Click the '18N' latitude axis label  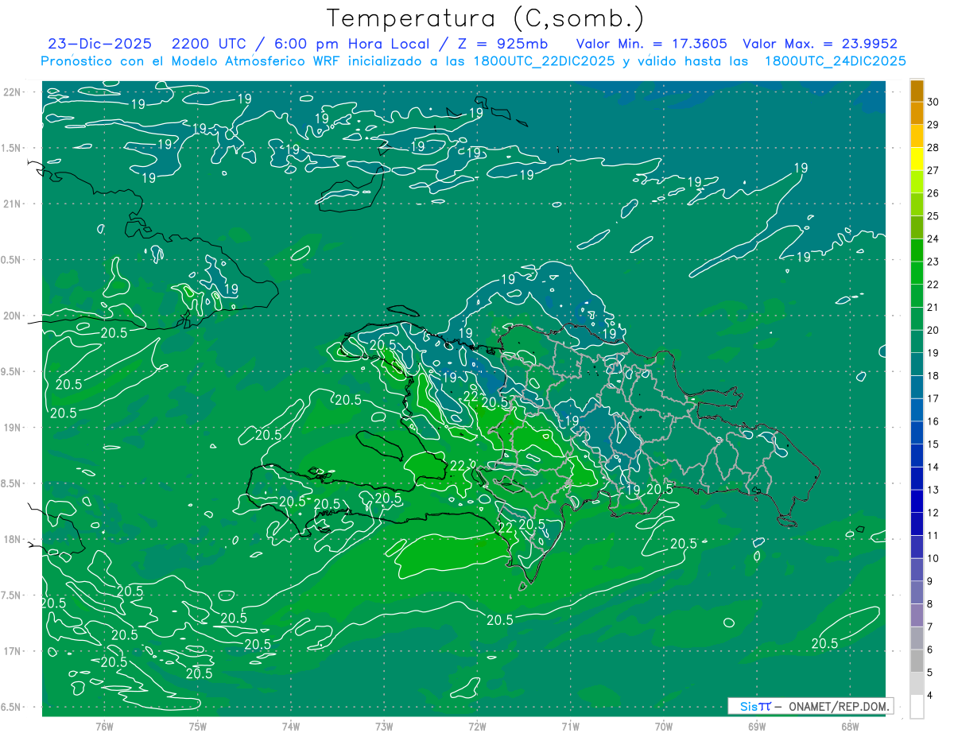tap(14, 539)
